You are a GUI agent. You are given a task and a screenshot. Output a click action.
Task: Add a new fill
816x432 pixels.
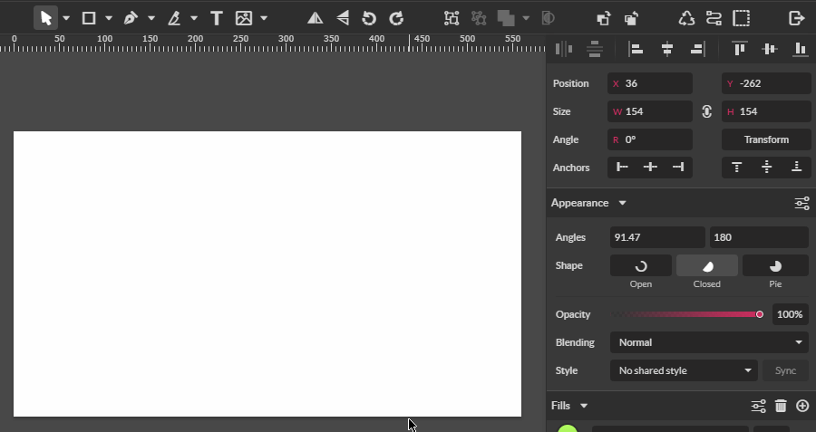802,406
